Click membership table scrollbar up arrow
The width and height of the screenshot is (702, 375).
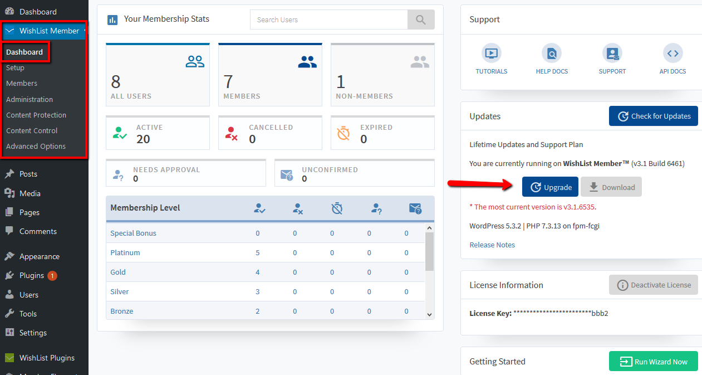429,228
